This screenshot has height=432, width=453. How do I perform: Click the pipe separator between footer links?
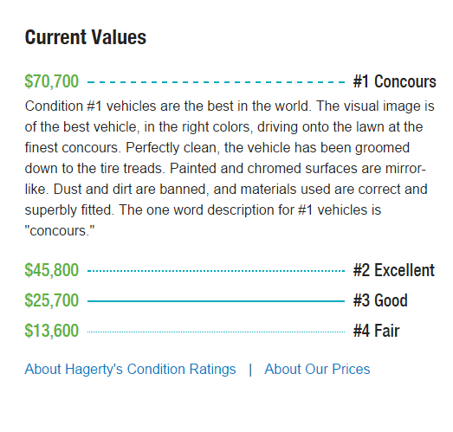click(x=250, y=370)
